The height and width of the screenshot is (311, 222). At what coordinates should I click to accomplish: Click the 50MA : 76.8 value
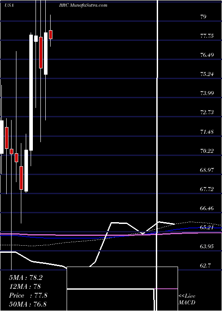[28, 304]
